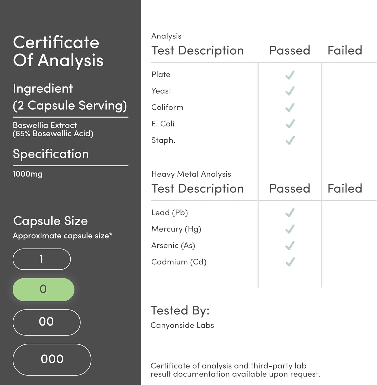Select the highlighted capsule size 0
This screenshot has height=385, width=377.
click(x=43, y=289)
